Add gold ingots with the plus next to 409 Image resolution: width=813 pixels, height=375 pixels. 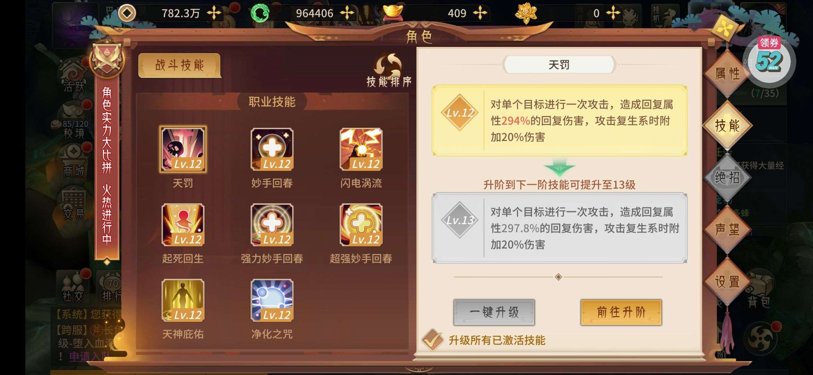coord(480,13)
